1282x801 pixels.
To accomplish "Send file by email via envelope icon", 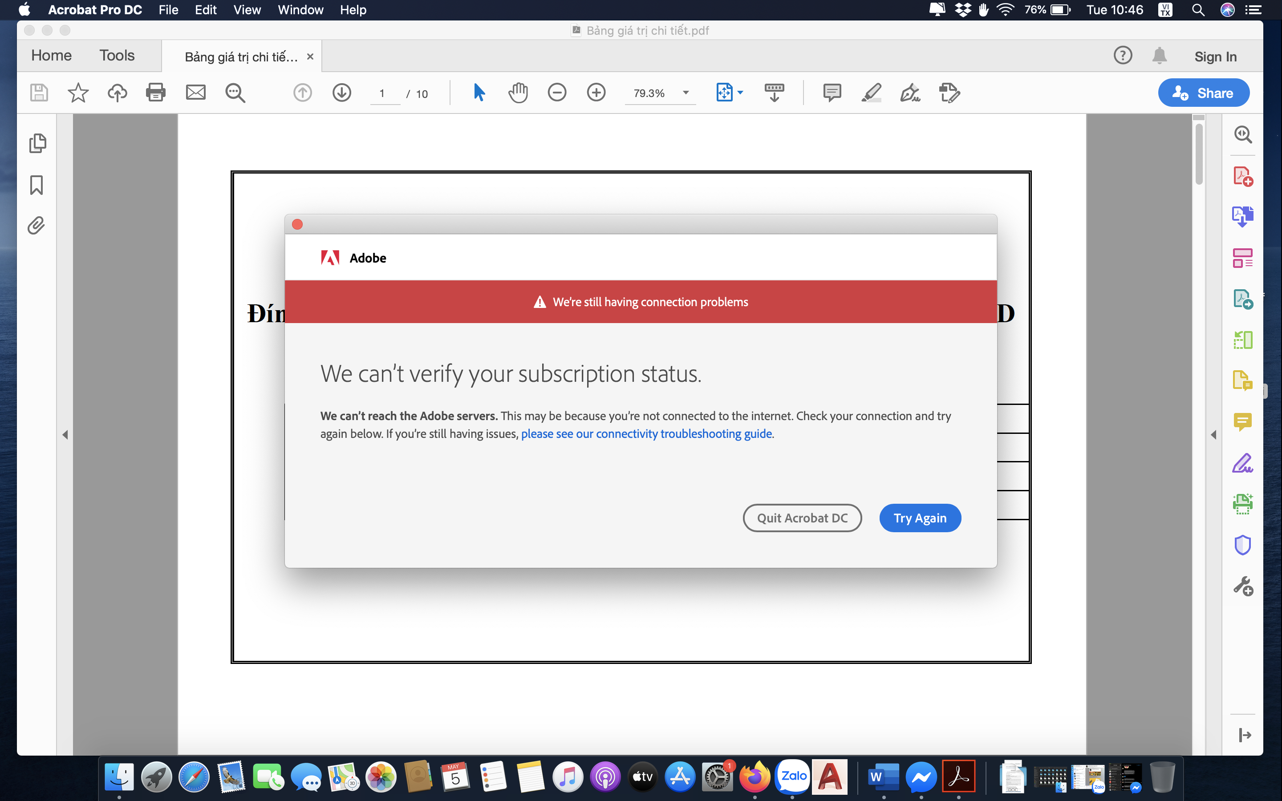I will 195,93.
